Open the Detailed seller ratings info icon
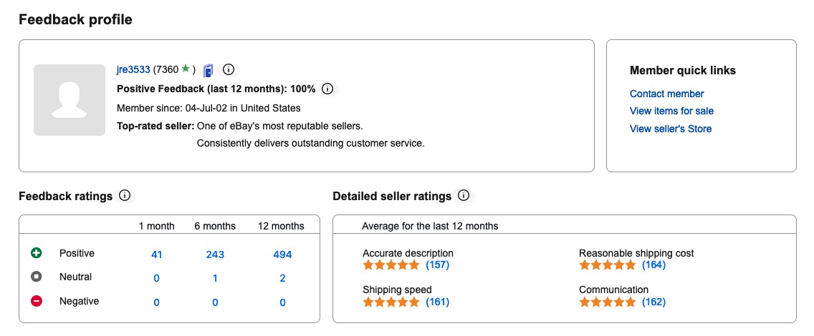Viewport: 814px width, 336px height. pos(464,195)
